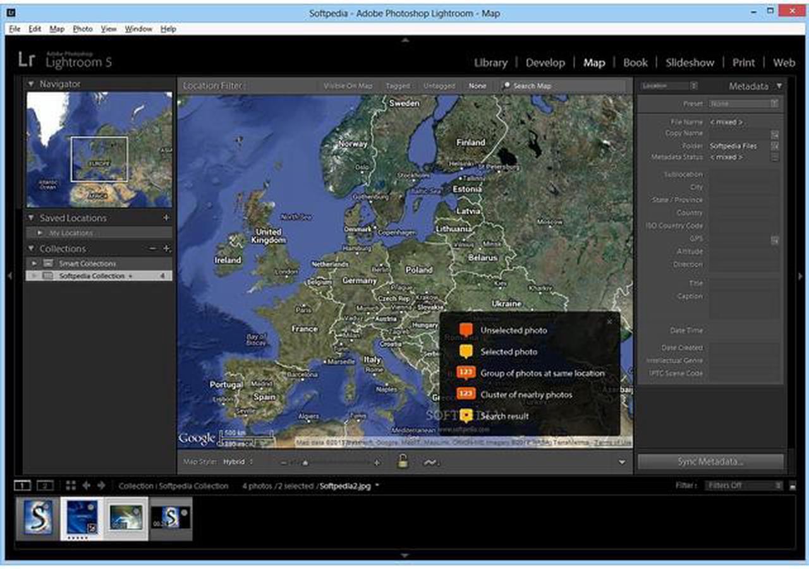Click the Search Map field

click(x=562, y=86)
